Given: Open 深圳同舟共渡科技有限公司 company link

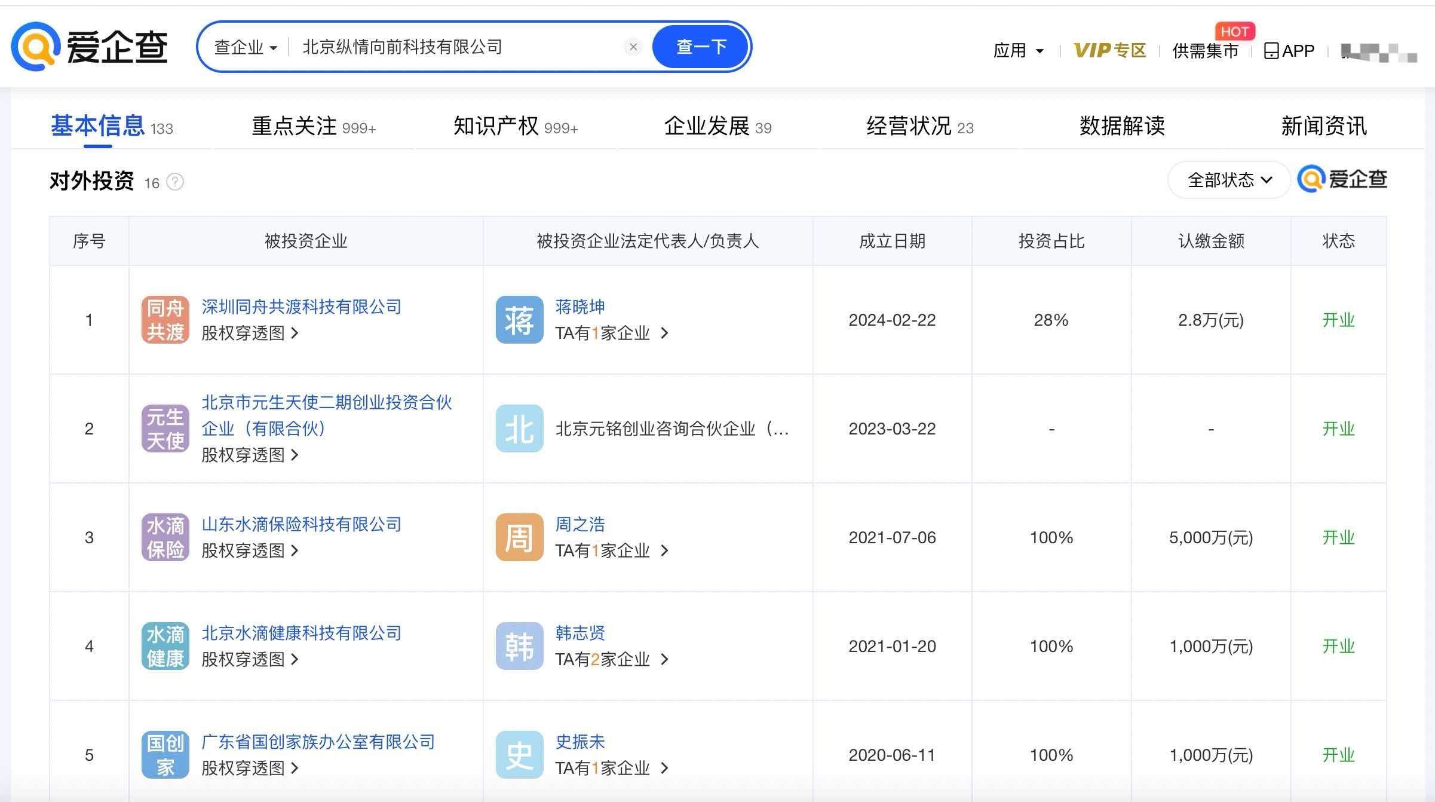Looking at the screenshot, I should point(301,307).
